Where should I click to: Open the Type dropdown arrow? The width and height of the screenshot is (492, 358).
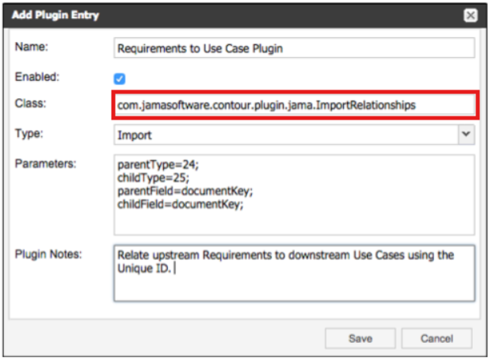467,135
